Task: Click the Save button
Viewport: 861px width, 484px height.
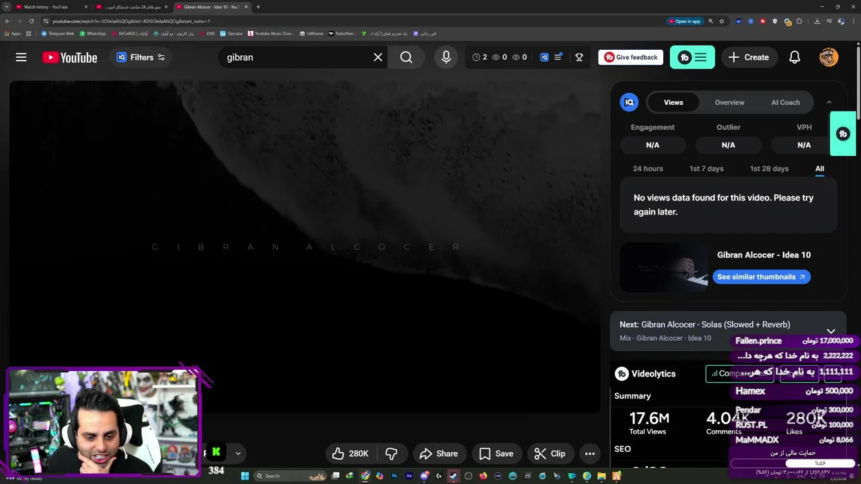Action: pyautogui.click(x=496, y=454)
